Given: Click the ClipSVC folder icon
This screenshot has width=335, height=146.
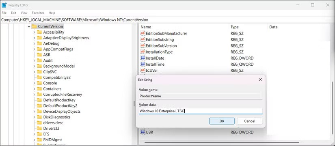Looking at the screenshot, I should pyautogui.click(x=39, y=72).
